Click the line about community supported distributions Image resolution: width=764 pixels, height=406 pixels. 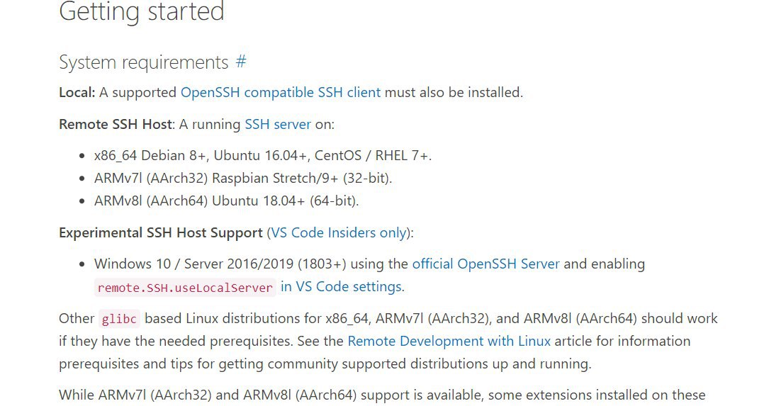point(325,363)
